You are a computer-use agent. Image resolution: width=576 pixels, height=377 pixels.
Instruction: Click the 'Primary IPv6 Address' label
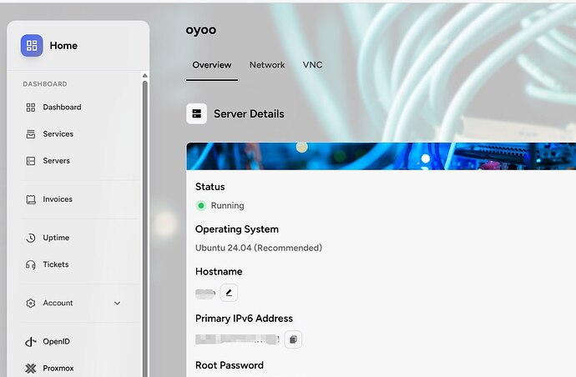(245, 319)
